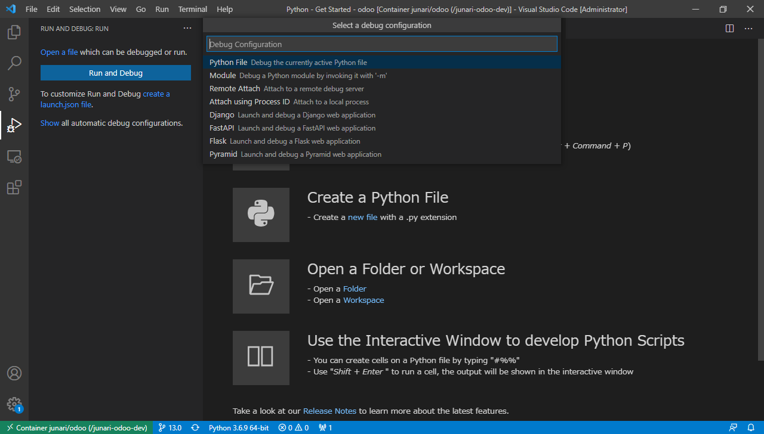The width and height of the screenshot is (764, 434).
Task: Open the Terminal menu
Action: tap(193, 9)
